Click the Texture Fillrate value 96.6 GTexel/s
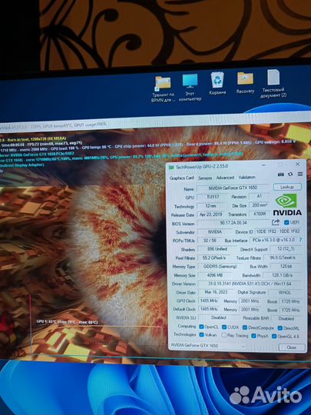Image resolution: width=311 pixels, height=415 pixels. coord(282,257)
